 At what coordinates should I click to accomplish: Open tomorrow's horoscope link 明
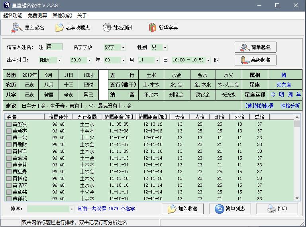point(281,95)
